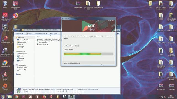Viewport: 177px width, 99px height.
Task: Open the video converter film-reel desktop shortcut
Action: (5, 52)
